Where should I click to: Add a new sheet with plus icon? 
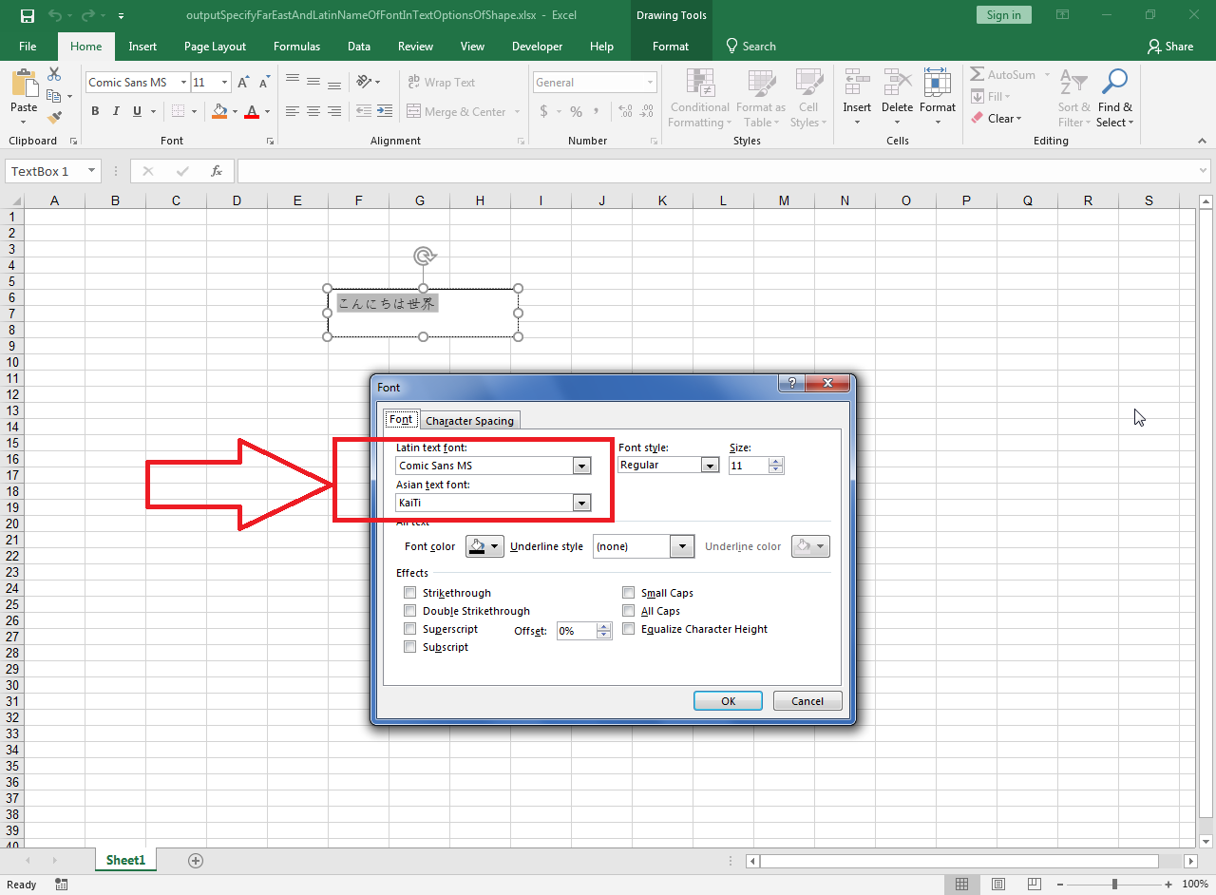pyautogui.click(x=196, y=860)
